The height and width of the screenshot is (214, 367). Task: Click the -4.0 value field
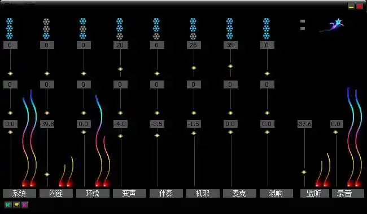tap(120, 124)
